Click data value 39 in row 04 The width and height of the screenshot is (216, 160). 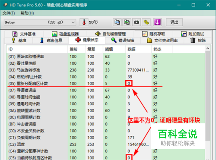pos(130,77)
